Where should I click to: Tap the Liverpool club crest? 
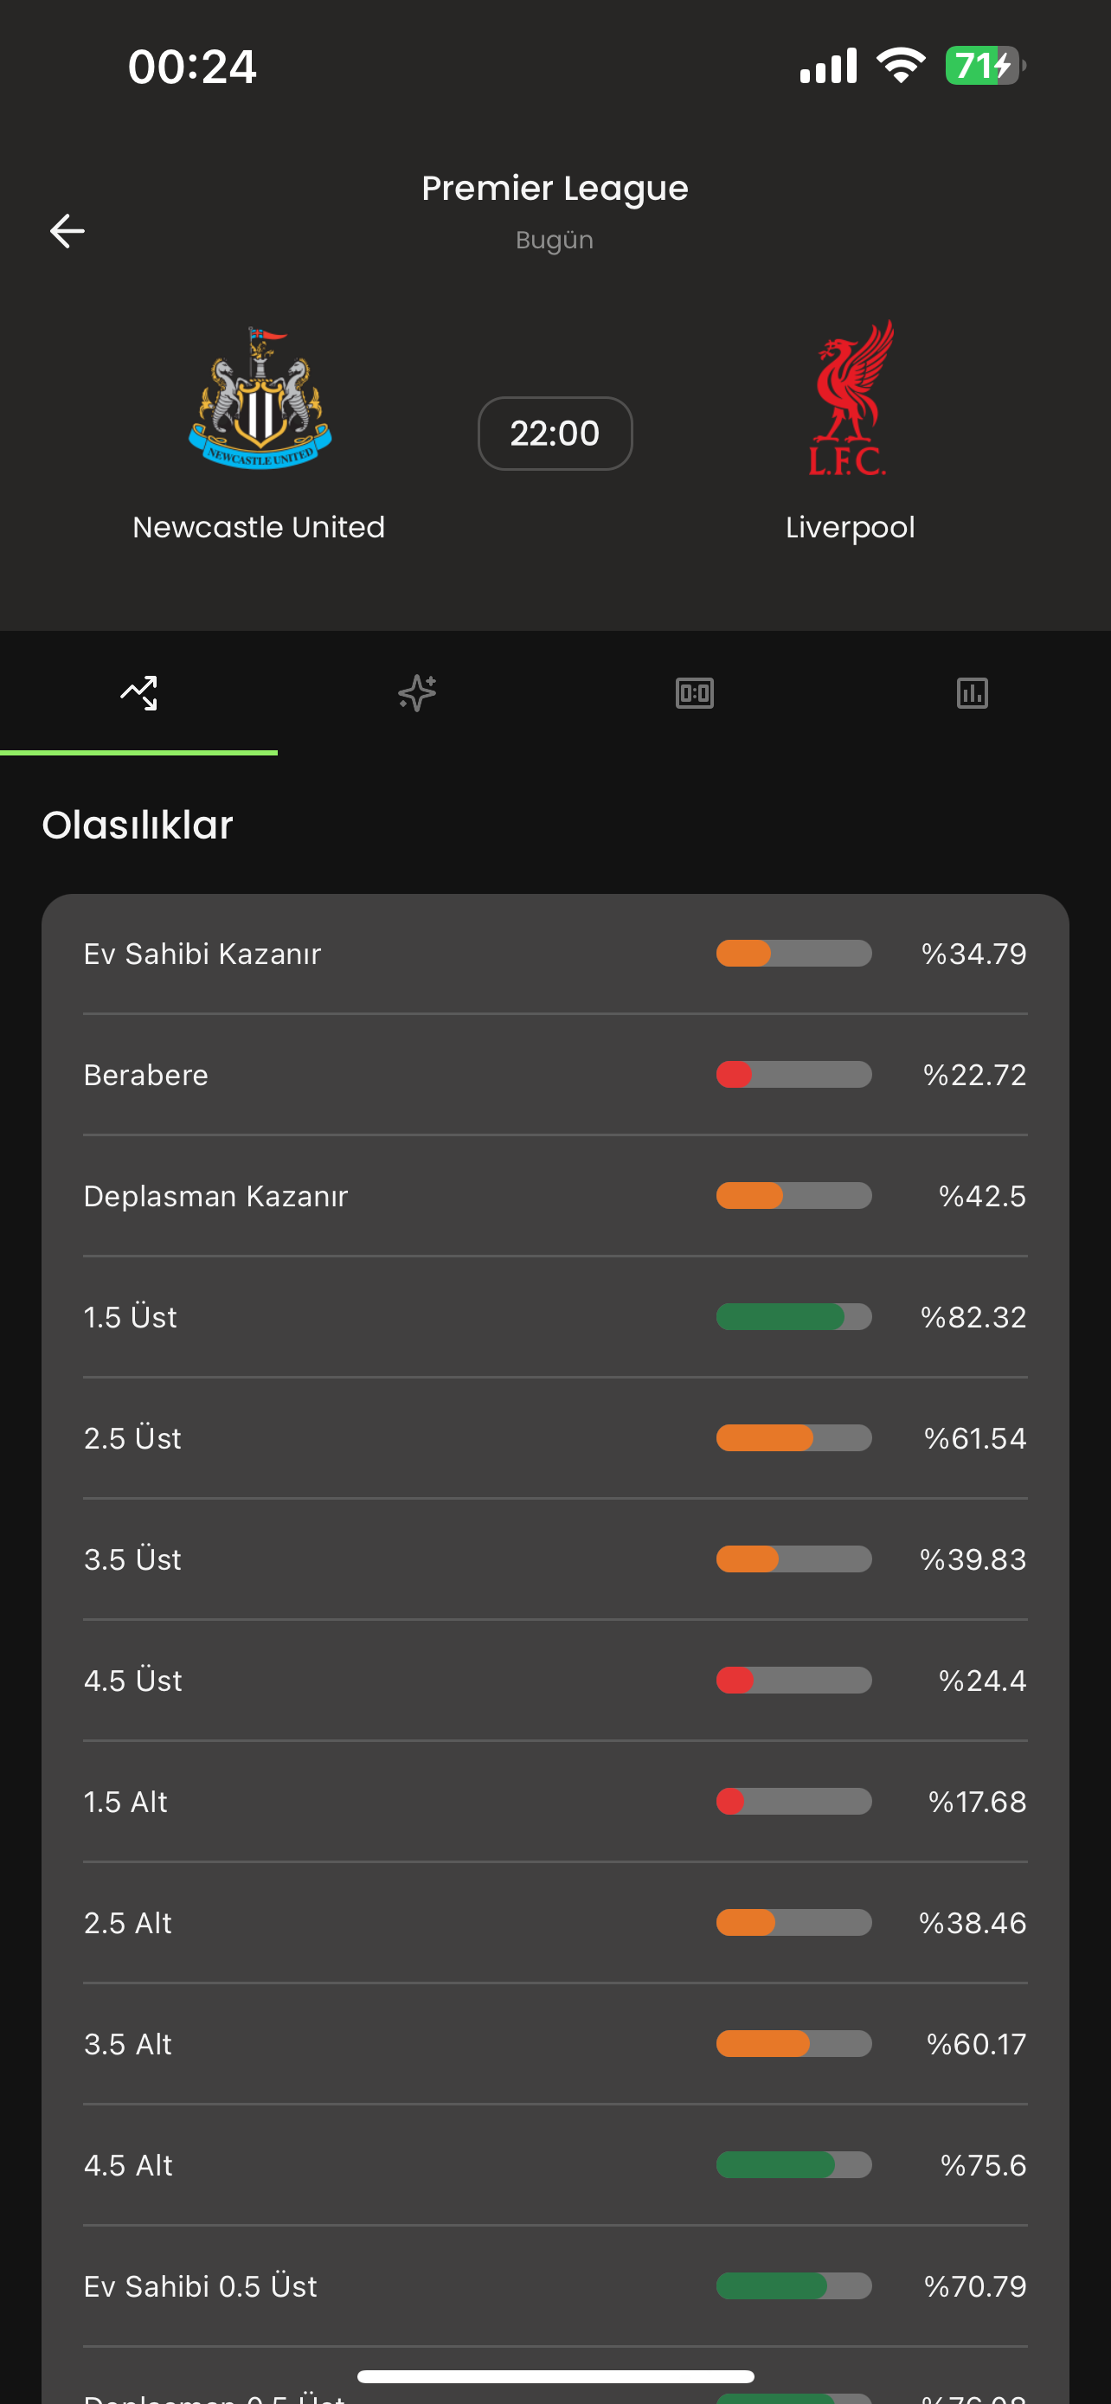click(850, 400)
